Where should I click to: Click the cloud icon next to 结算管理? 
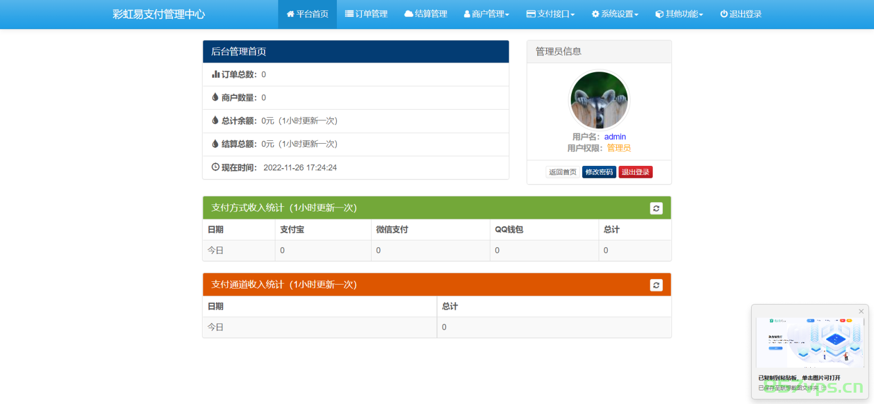click(x=409, y=14)
